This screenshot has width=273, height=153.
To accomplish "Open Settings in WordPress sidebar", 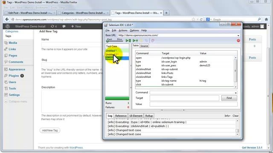I will 14,95.
